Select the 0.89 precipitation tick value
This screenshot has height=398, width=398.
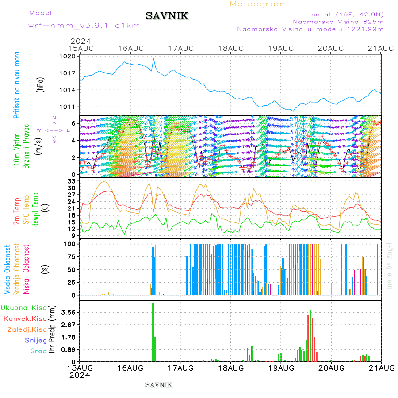click(x=68, y=350)
